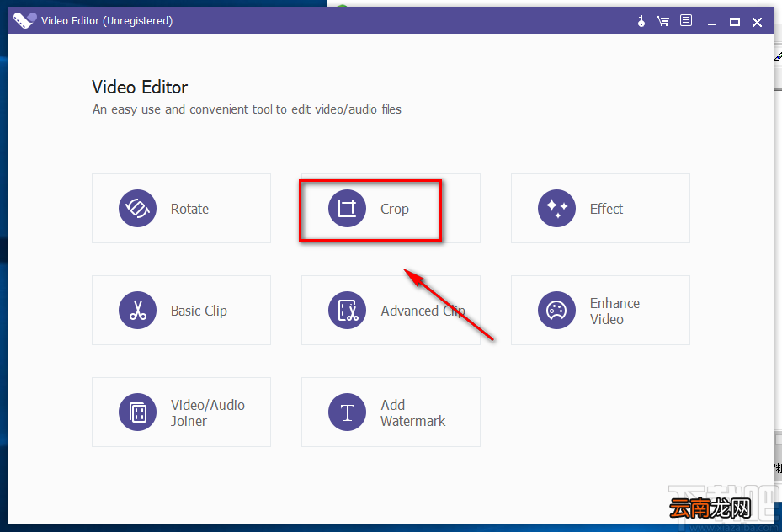Click the "Crop" label
Viewport: 782px width, 532px height.
[395, 209]
